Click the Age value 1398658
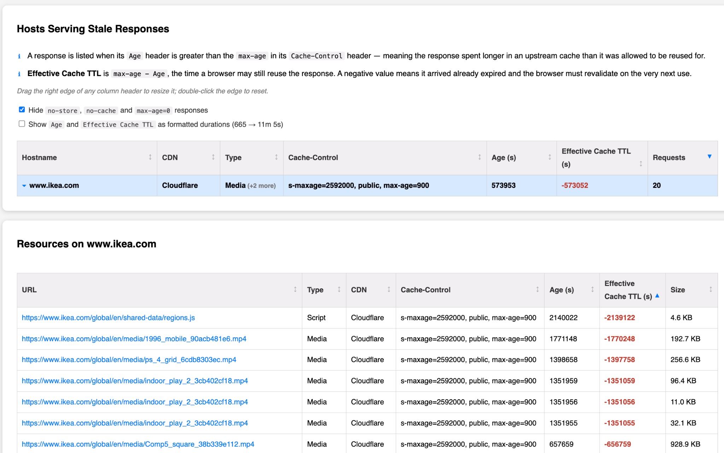The height and width of the screenshot is (453, 724). (564, 360)
